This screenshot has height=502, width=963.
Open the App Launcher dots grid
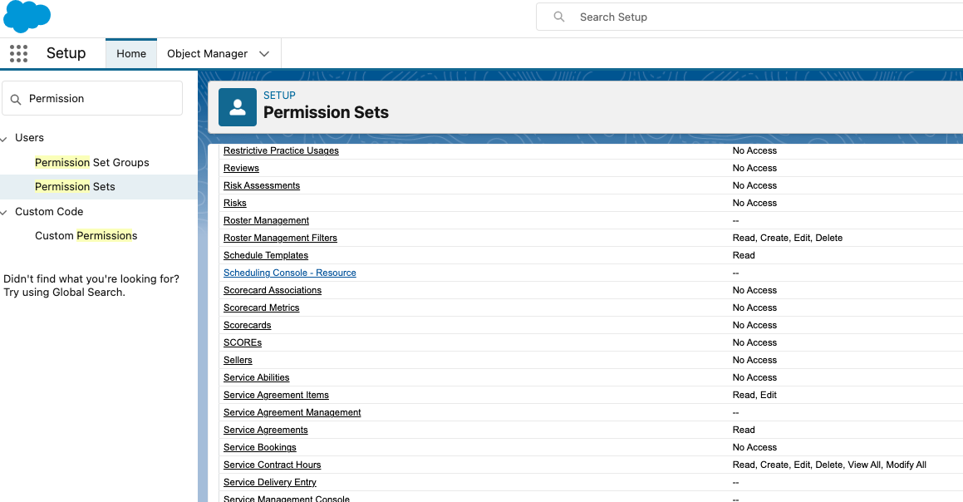[18, 53]
